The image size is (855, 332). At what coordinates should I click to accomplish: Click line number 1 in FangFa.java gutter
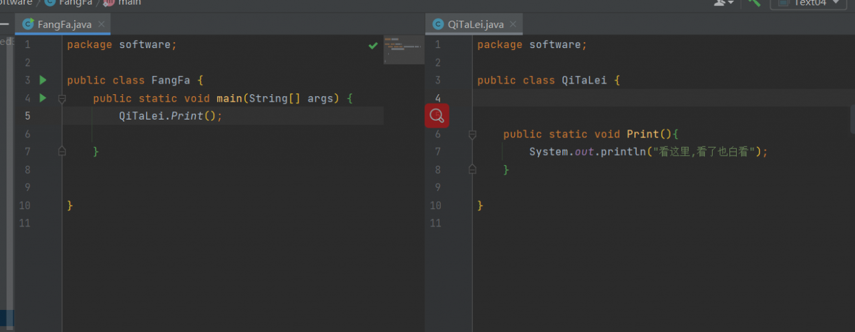(x=27, y=45)
